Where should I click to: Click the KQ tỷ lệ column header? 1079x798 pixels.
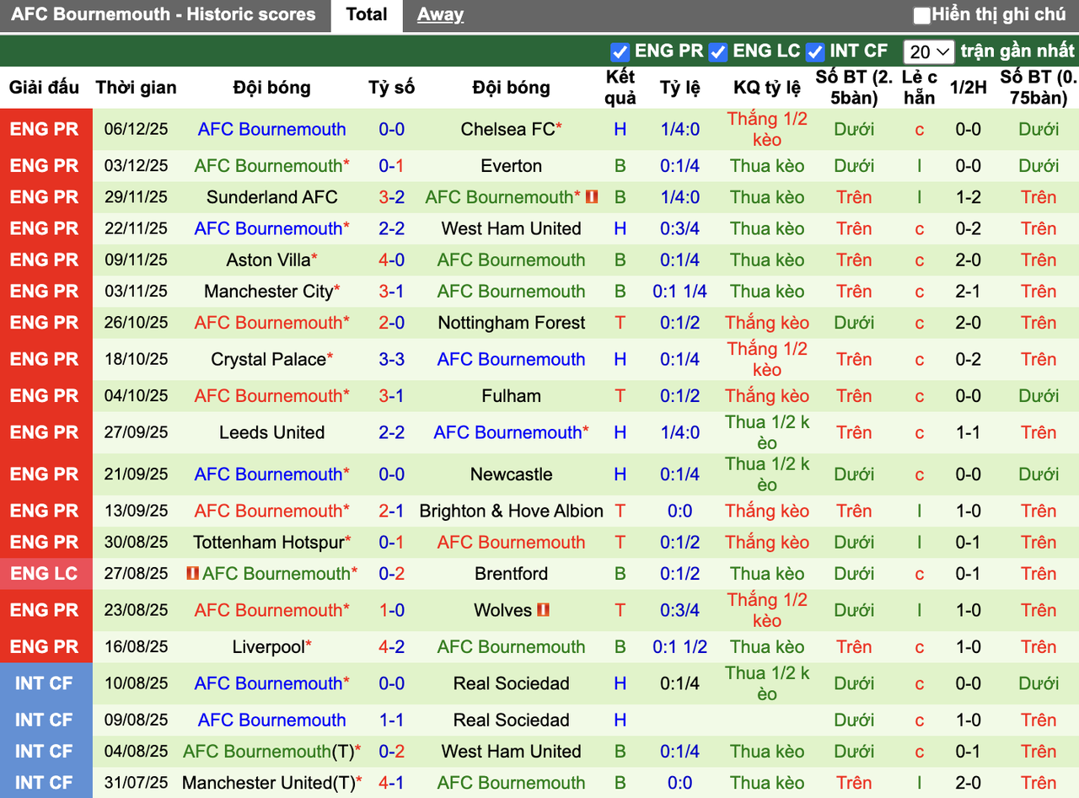click(x=767, y=88)
